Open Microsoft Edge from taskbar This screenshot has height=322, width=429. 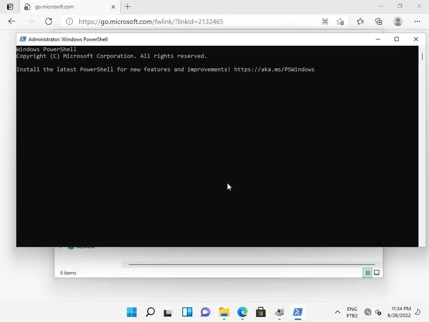point(243,312)
